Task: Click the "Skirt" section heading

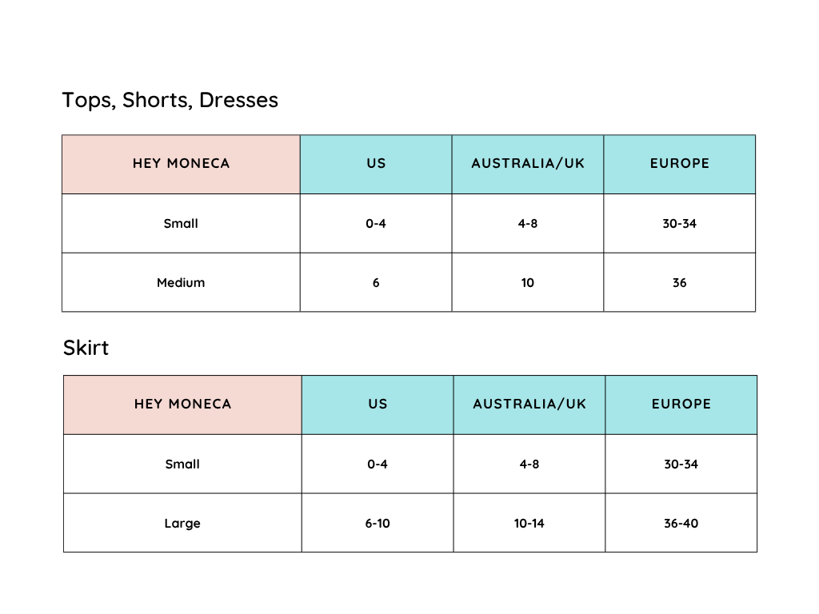Action: tap(86, 348)
